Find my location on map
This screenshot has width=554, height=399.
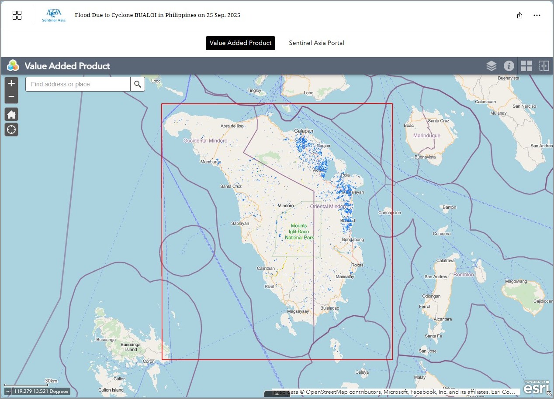pos(11,130)
